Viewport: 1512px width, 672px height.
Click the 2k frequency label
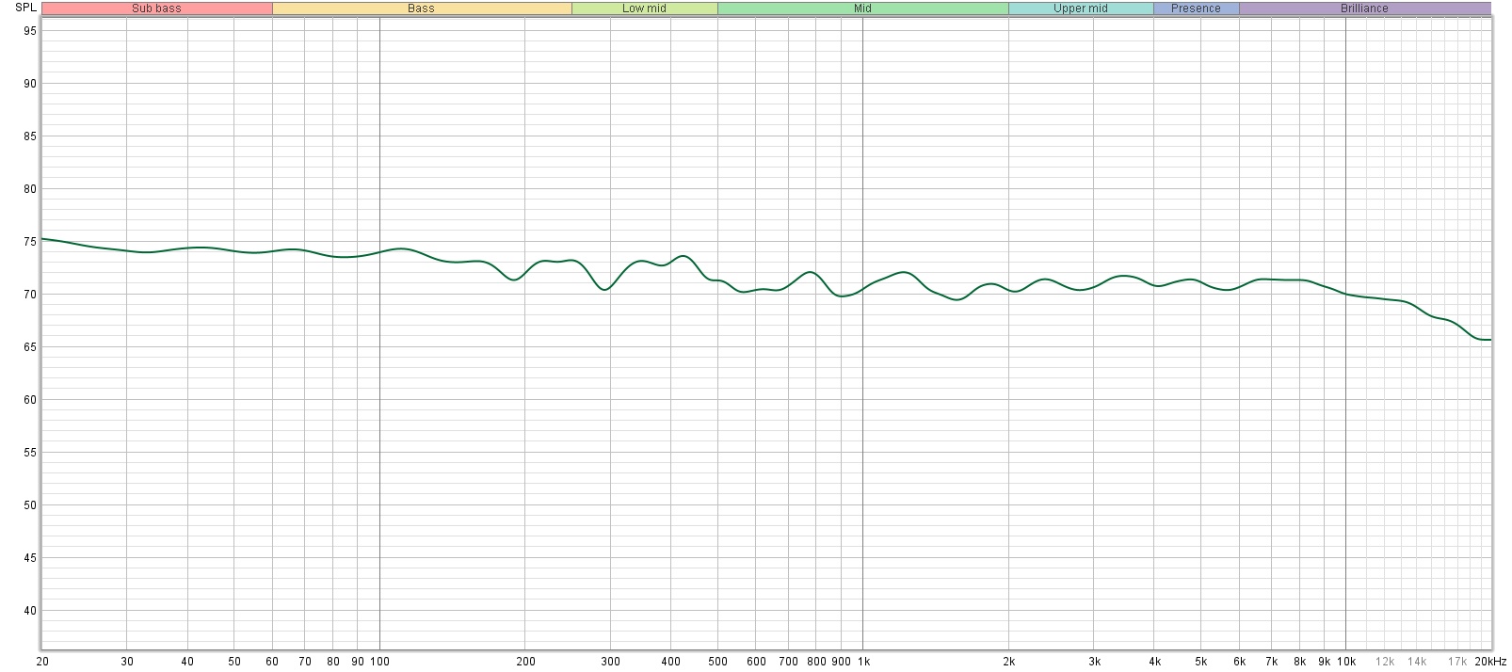click(1008, 662)
